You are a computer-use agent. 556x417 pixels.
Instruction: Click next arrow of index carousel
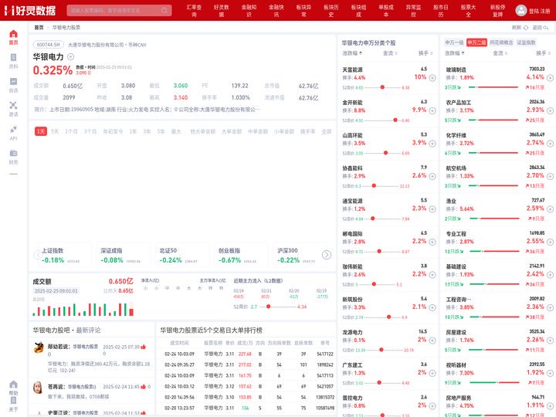(x=326, y=255)
